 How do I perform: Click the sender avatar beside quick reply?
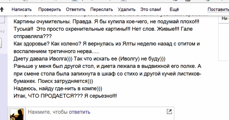coord(17,114)
